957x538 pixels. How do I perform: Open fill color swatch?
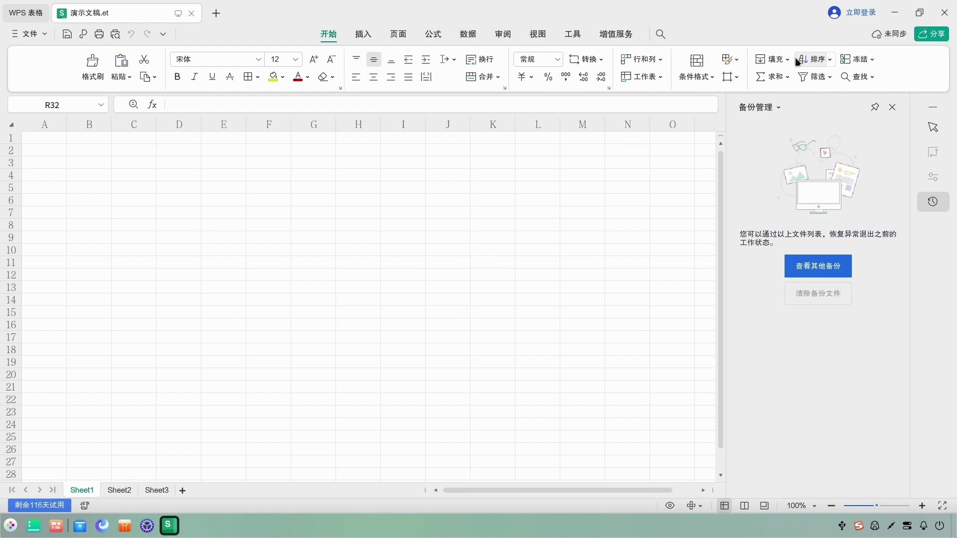[273, 77]
